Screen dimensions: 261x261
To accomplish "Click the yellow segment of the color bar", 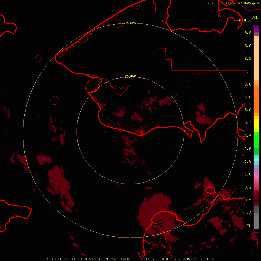I will [256, 124].
